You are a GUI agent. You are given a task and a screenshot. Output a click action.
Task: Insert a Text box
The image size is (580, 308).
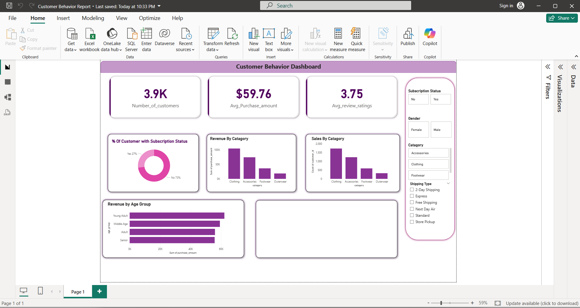269,40
